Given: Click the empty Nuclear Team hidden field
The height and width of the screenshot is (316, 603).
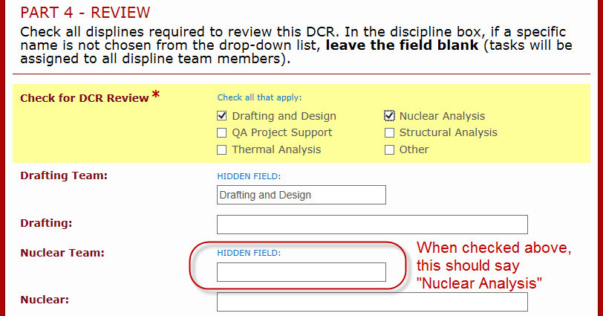Looking at the screenshot, I should pos(301,272).
